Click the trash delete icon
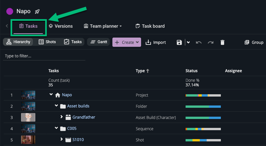The height and width of the screenshot is (146, 266). [x=222, y=43]
